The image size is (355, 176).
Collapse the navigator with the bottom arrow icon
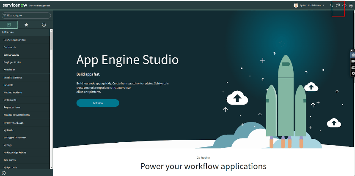[x=4, y=173]
